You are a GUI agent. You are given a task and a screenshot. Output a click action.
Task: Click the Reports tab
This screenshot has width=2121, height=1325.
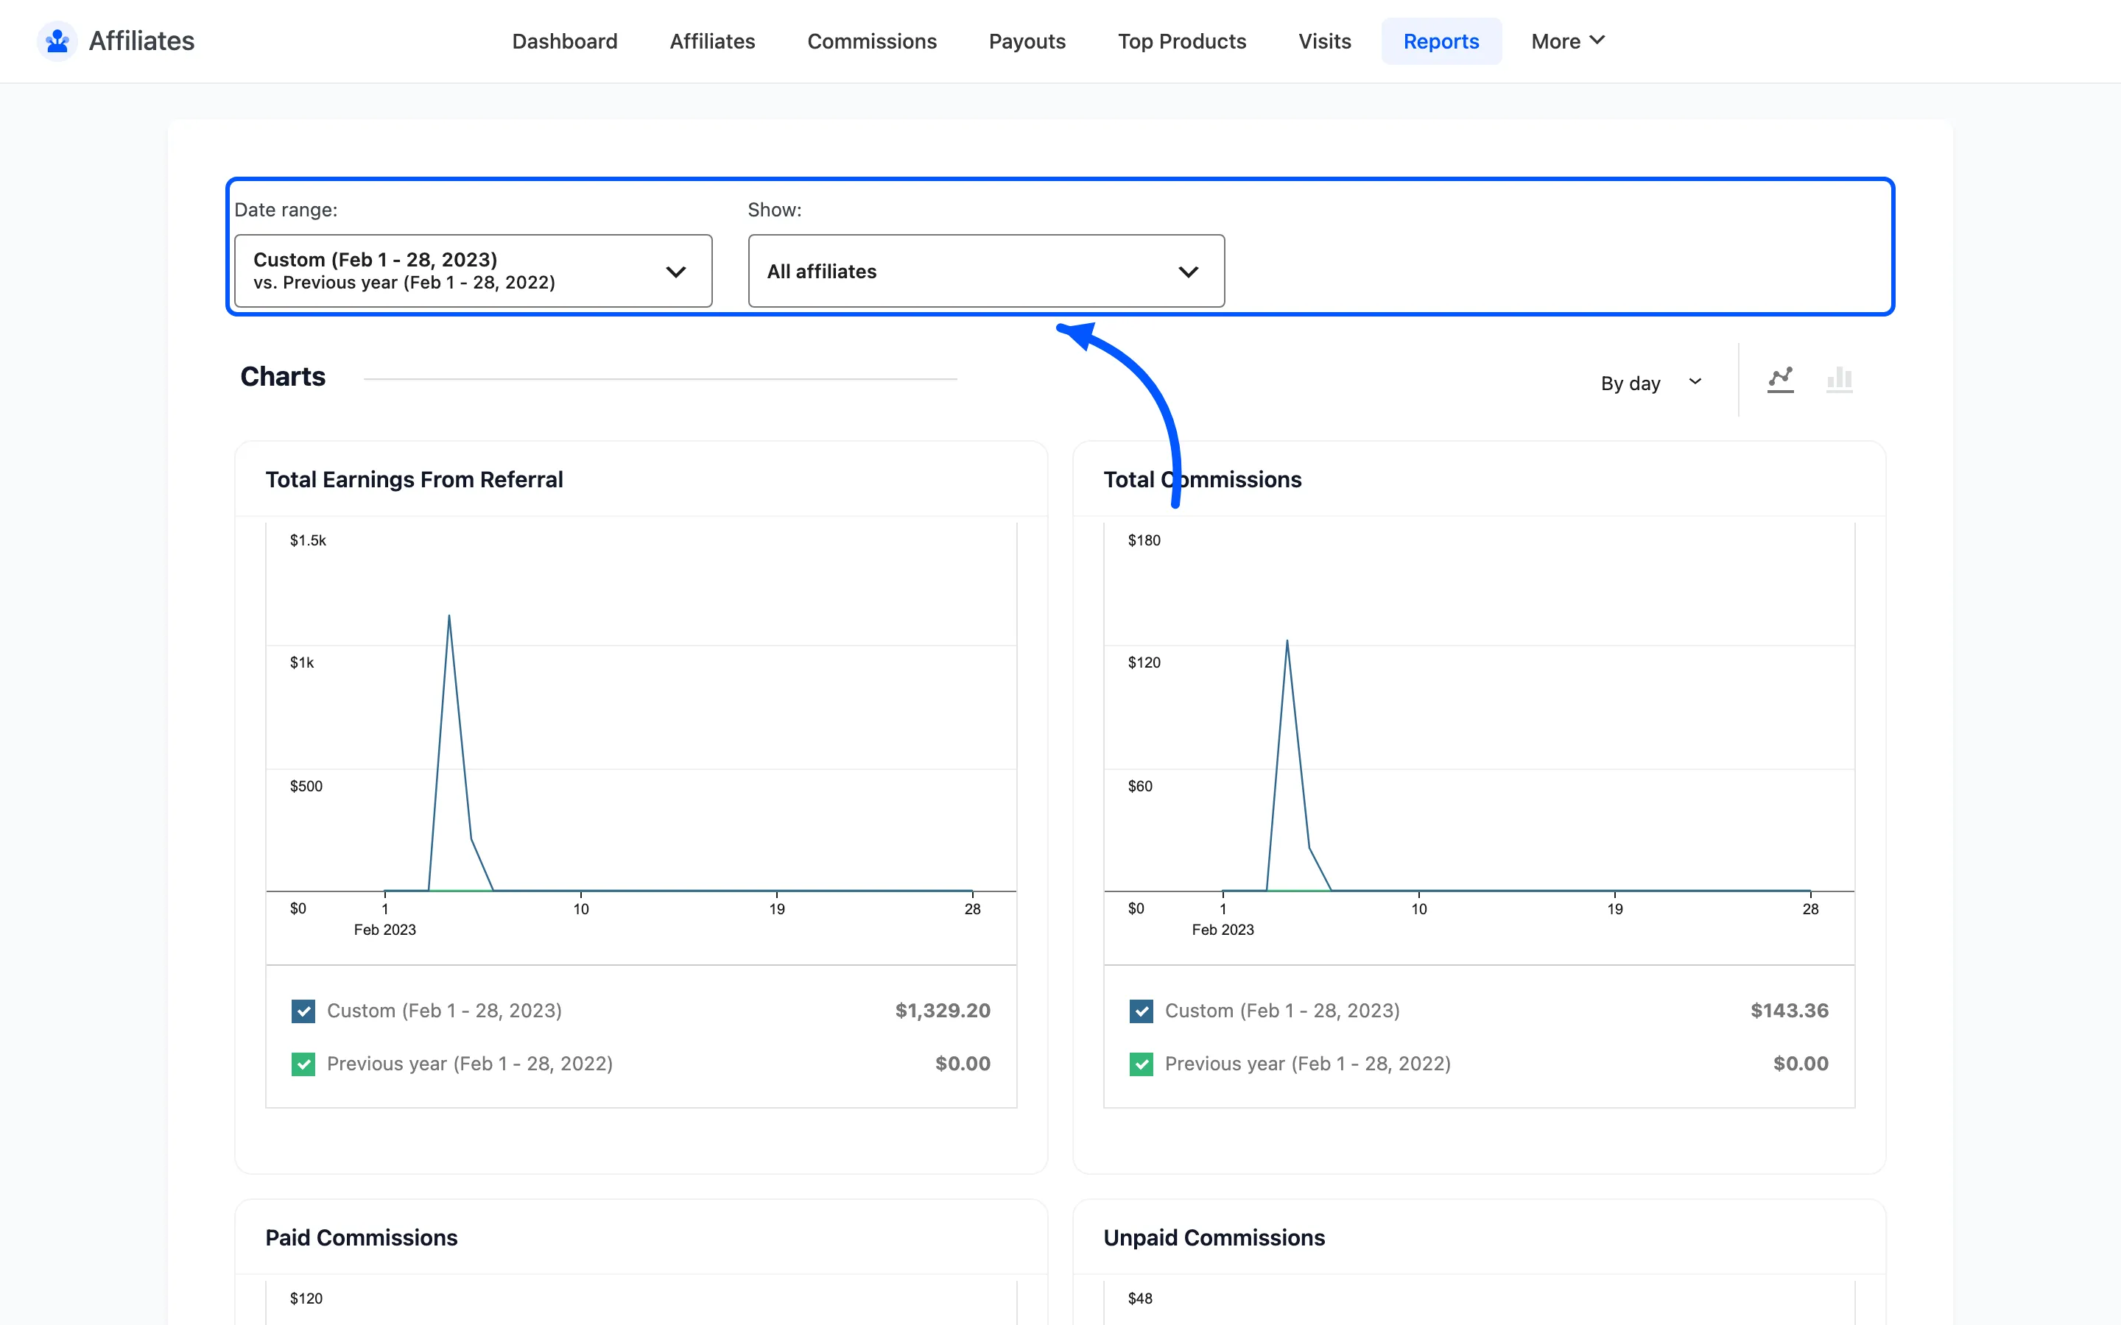coord(1441,41)
